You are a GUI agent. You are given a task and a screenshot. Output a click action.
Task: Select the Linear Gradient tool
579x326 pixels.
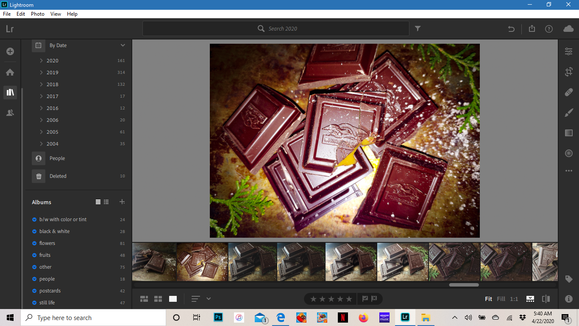click(568, 133)
